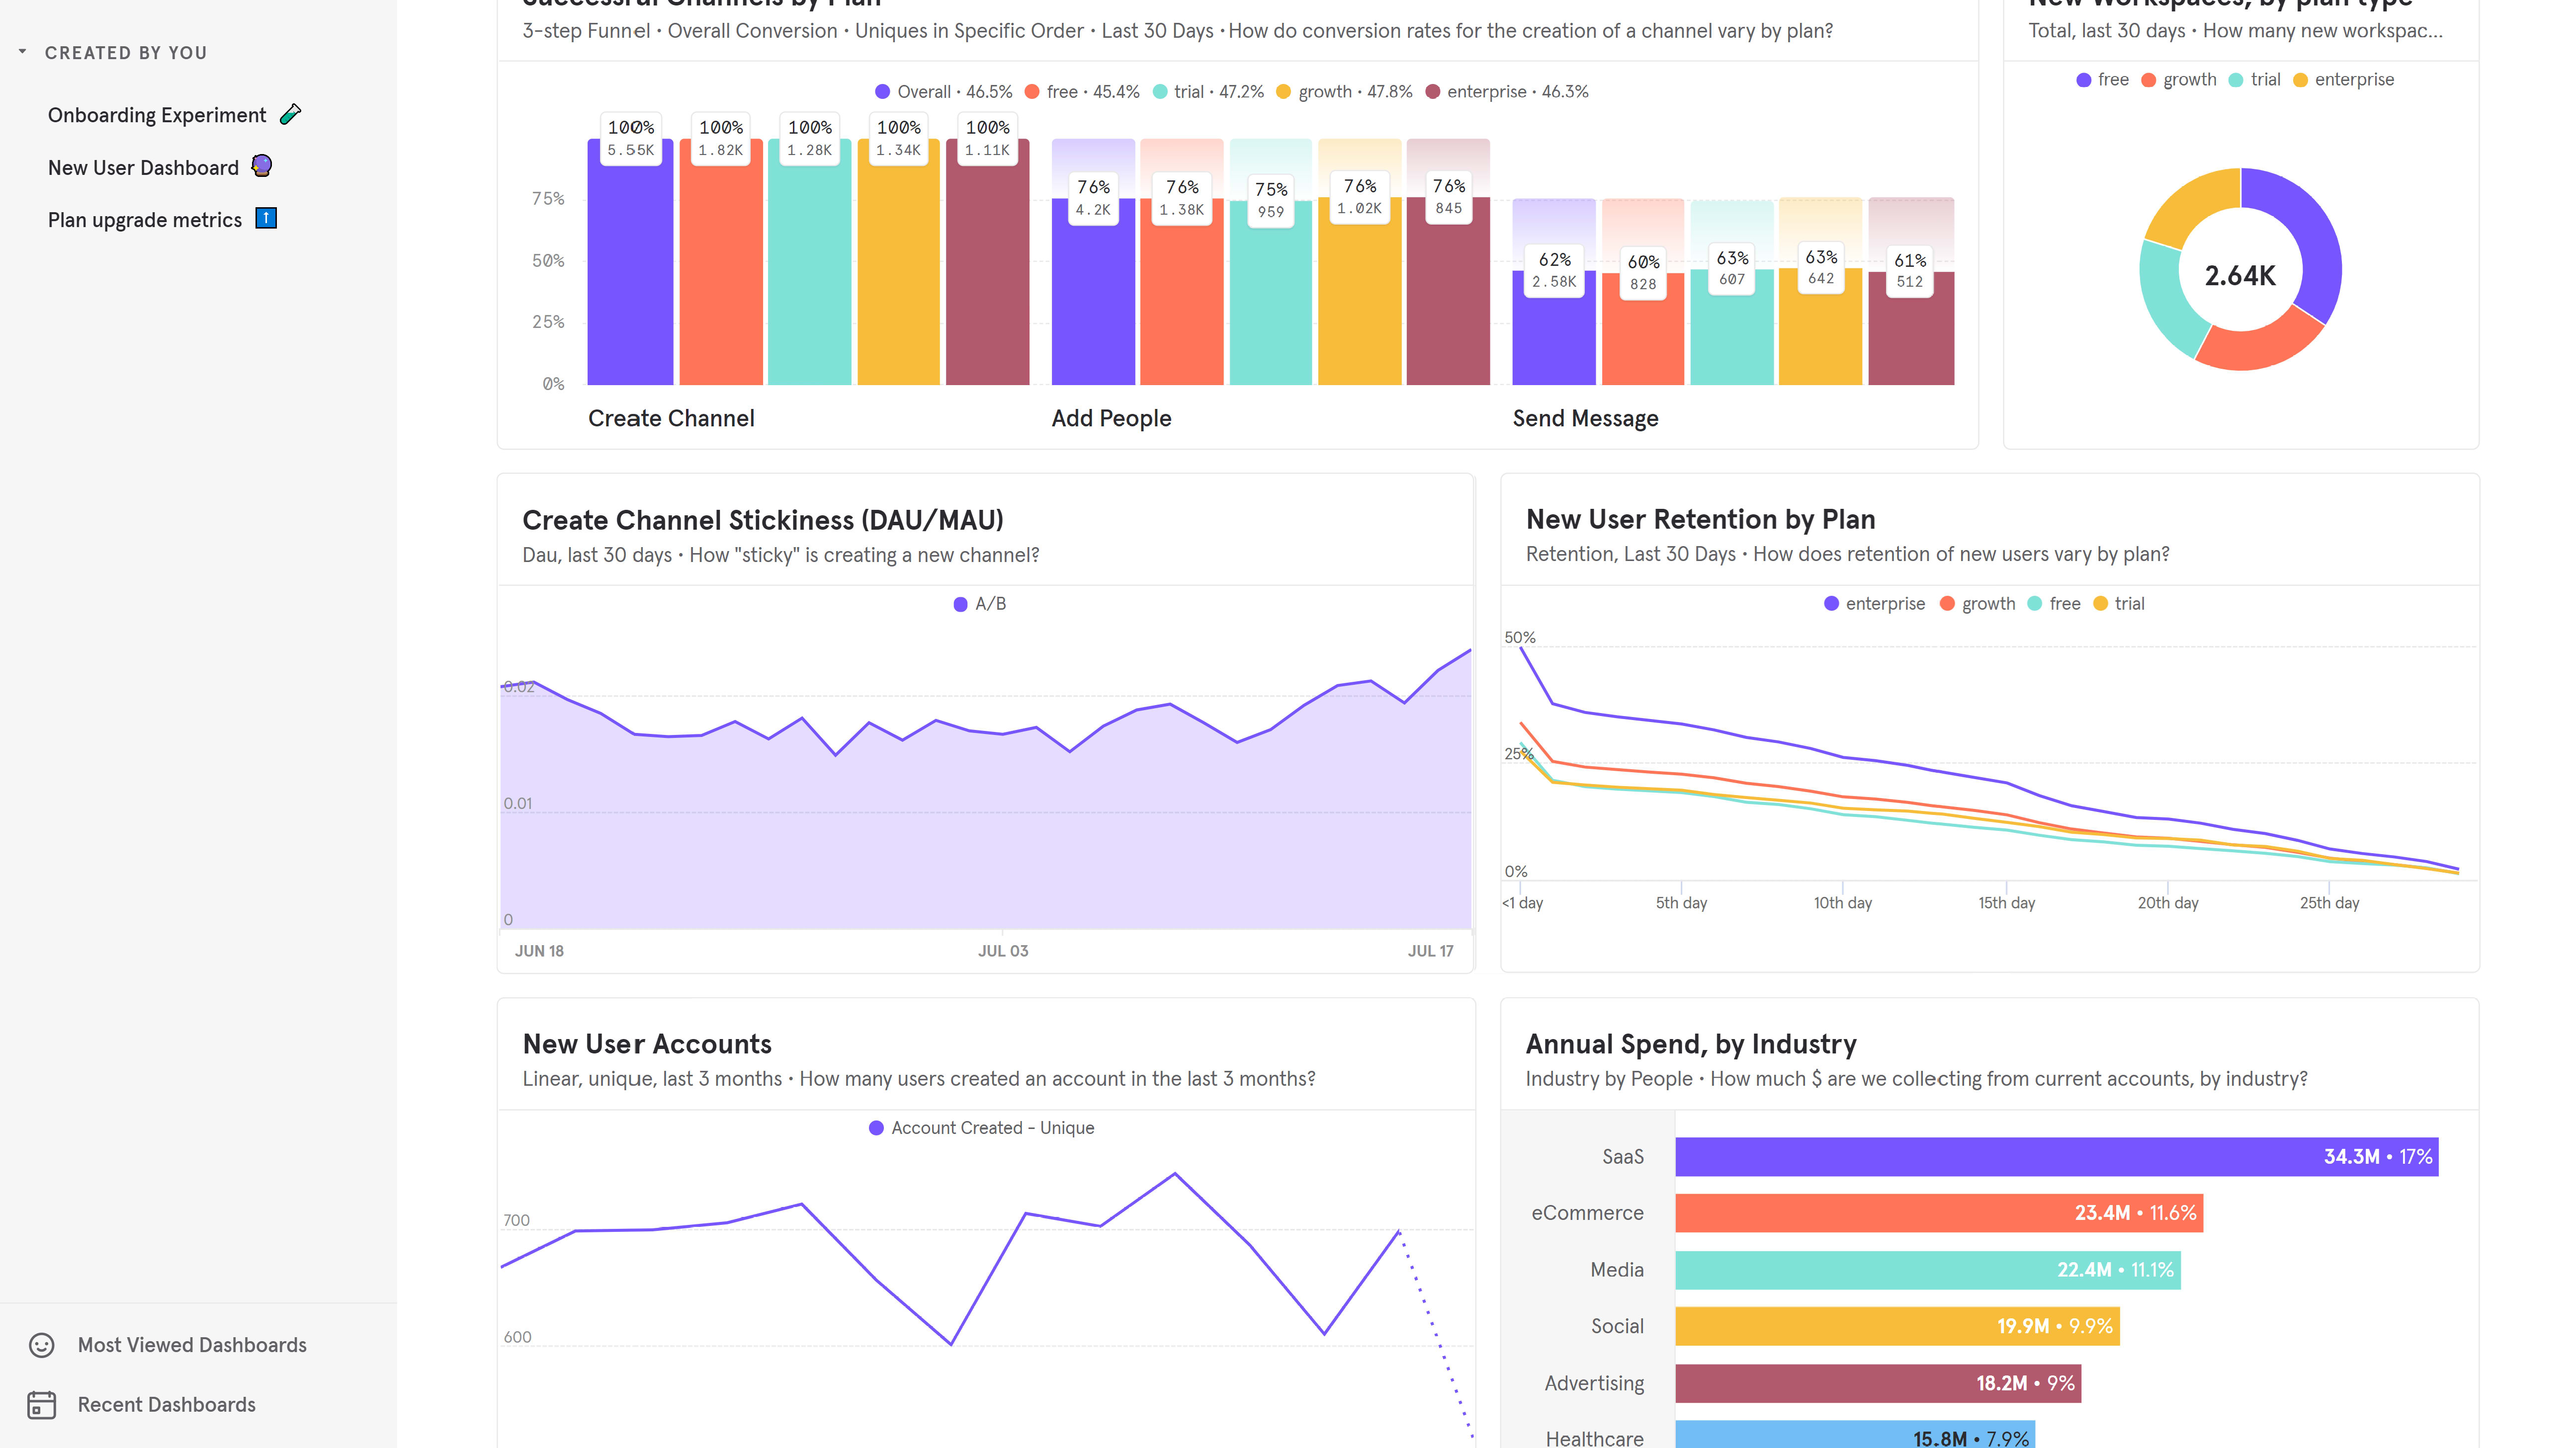This screenshot has width=2576, height=1448.
Task: Click the JUL 03 date label
Action: pos(1003,952)
